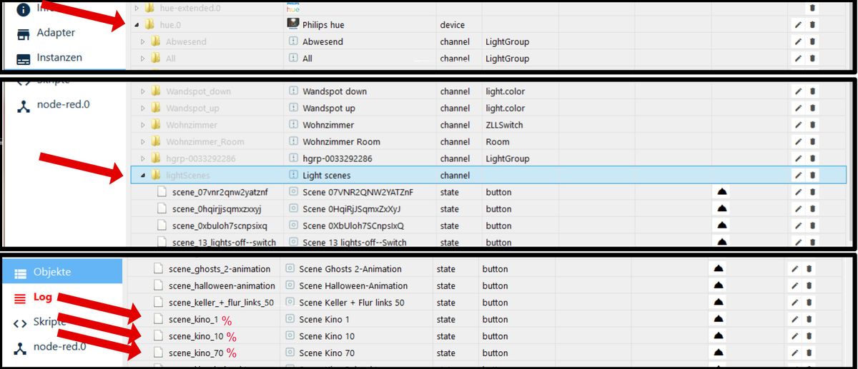Expand the Wohnzimmer_Room folder
Screen dimensions: 858x369
144,142
